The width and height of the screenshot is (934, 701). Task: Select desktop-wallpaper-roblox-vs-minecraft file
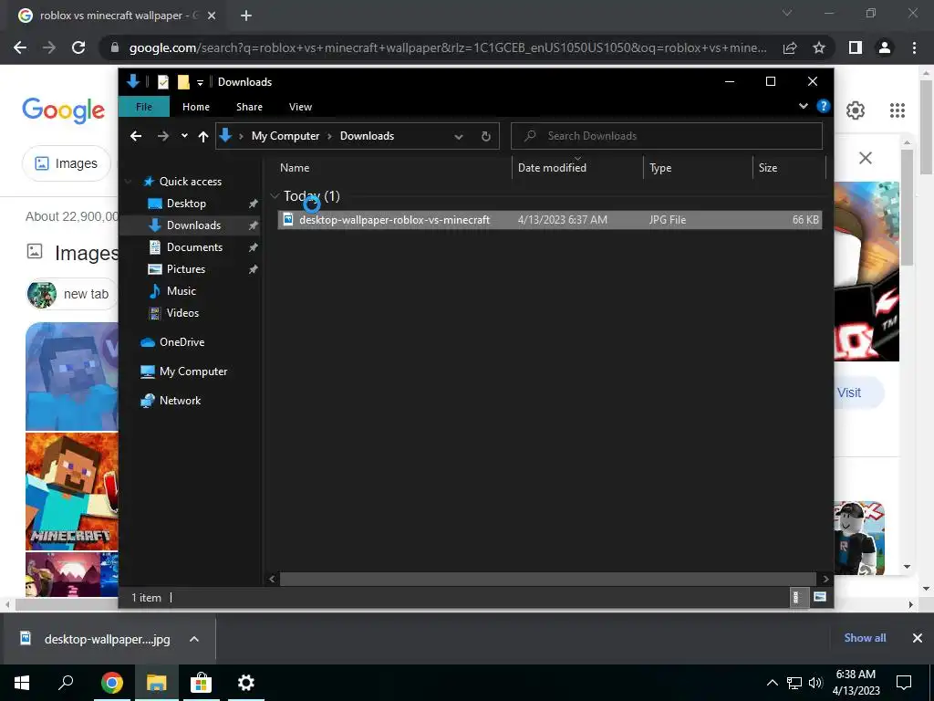click(x=549, y=219)
